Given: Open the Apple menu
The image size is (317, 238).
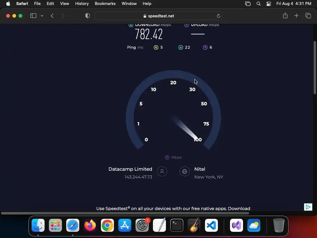Looking at the screenshot, I should [x=8, y=4].
